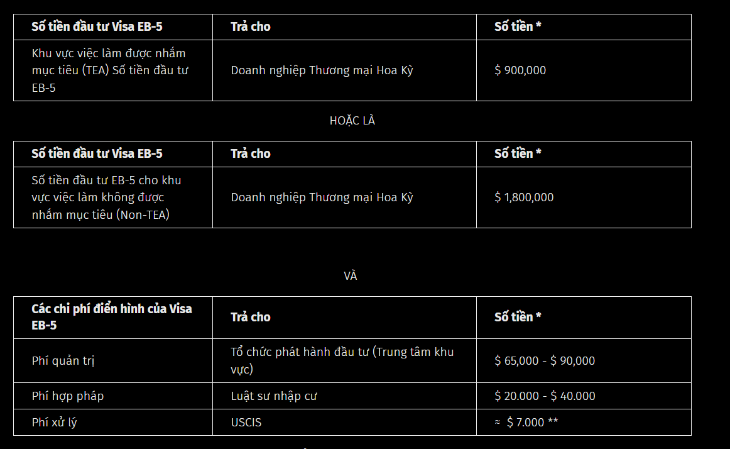Select the $ 65,000 - $ 90,000 amount

point(545,361)
